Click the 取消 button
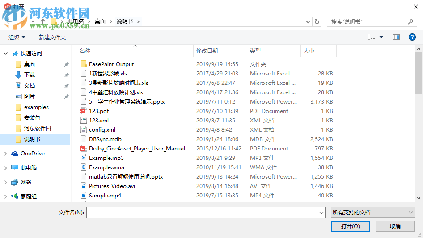 pyautogui.click(x=395, y=226)
